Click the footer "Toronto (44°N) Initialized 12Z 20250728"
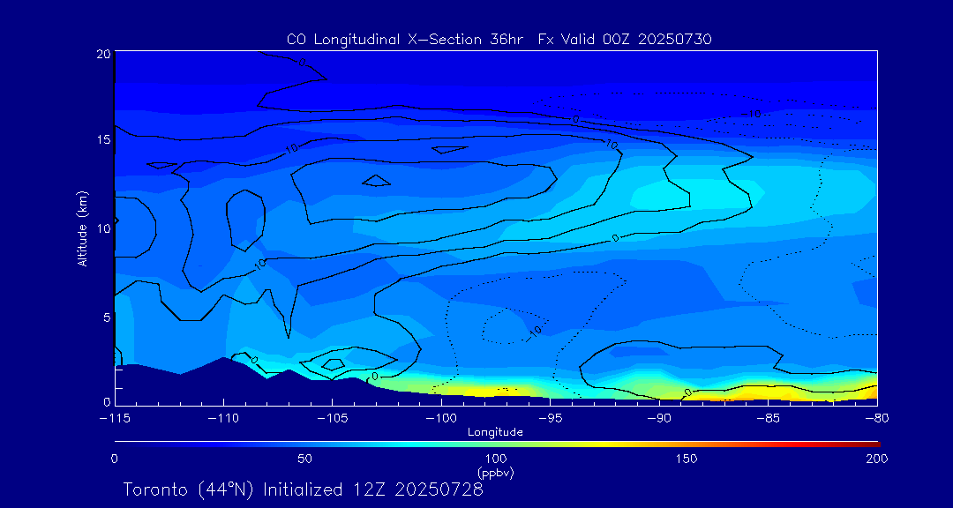953x508 pixels. (304, 490)
